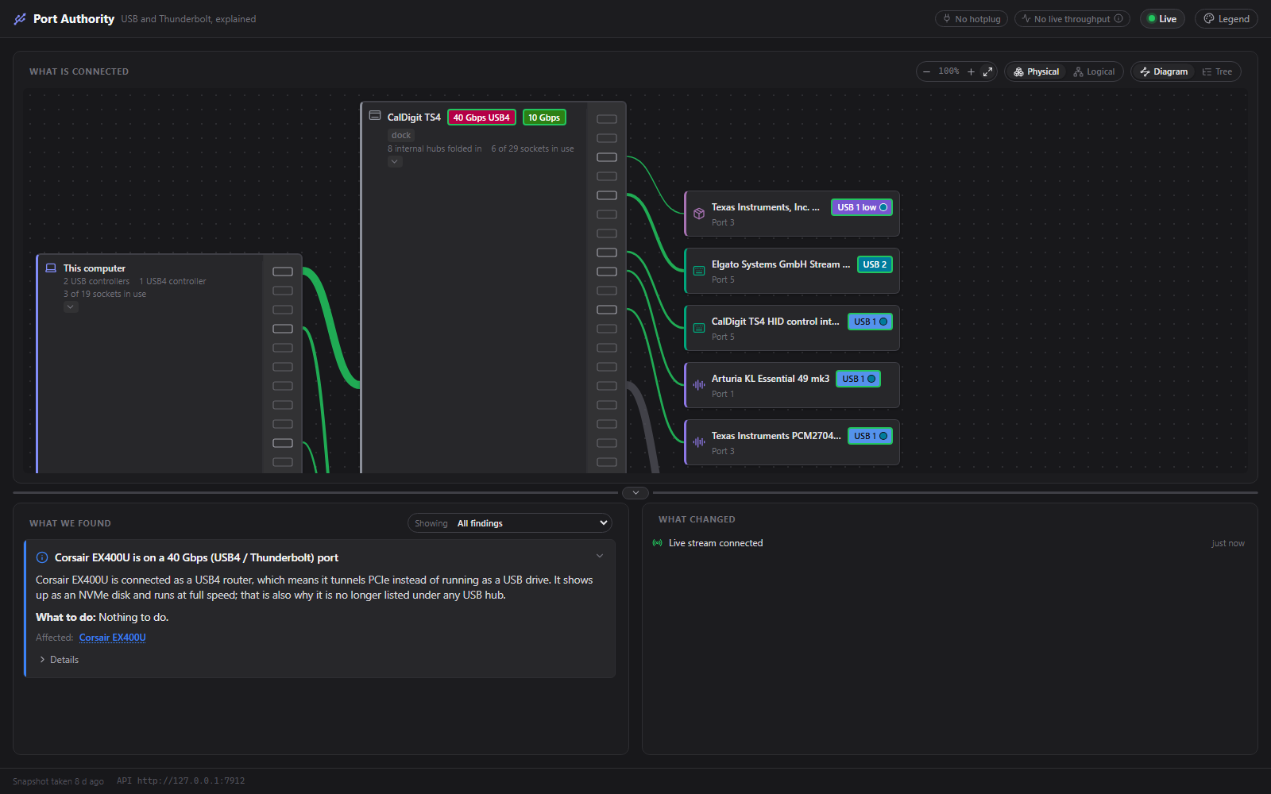Select the Diagram layout
The height and width of the screenshot is (794, 1271).
[x=1164, y=71]
